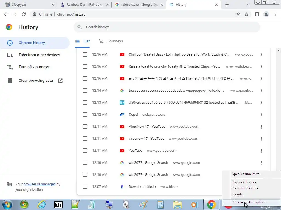The width and height of the screenshot is (281, 210).
Task: Click the scrollbar up arrow in history
Action: point(279,51)
